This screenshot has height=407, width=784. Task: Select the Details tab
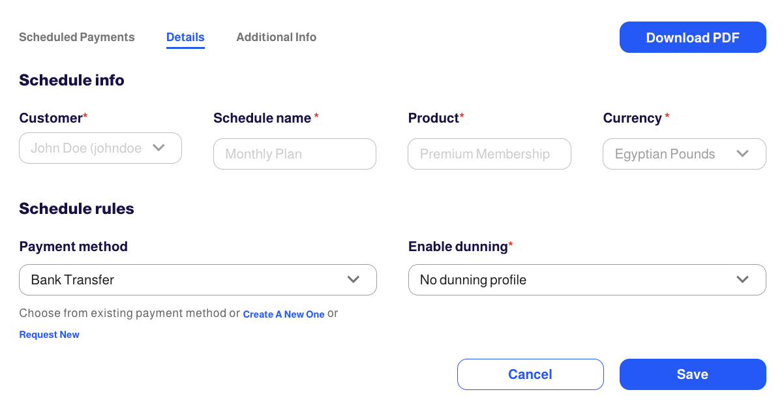(185, 37)
